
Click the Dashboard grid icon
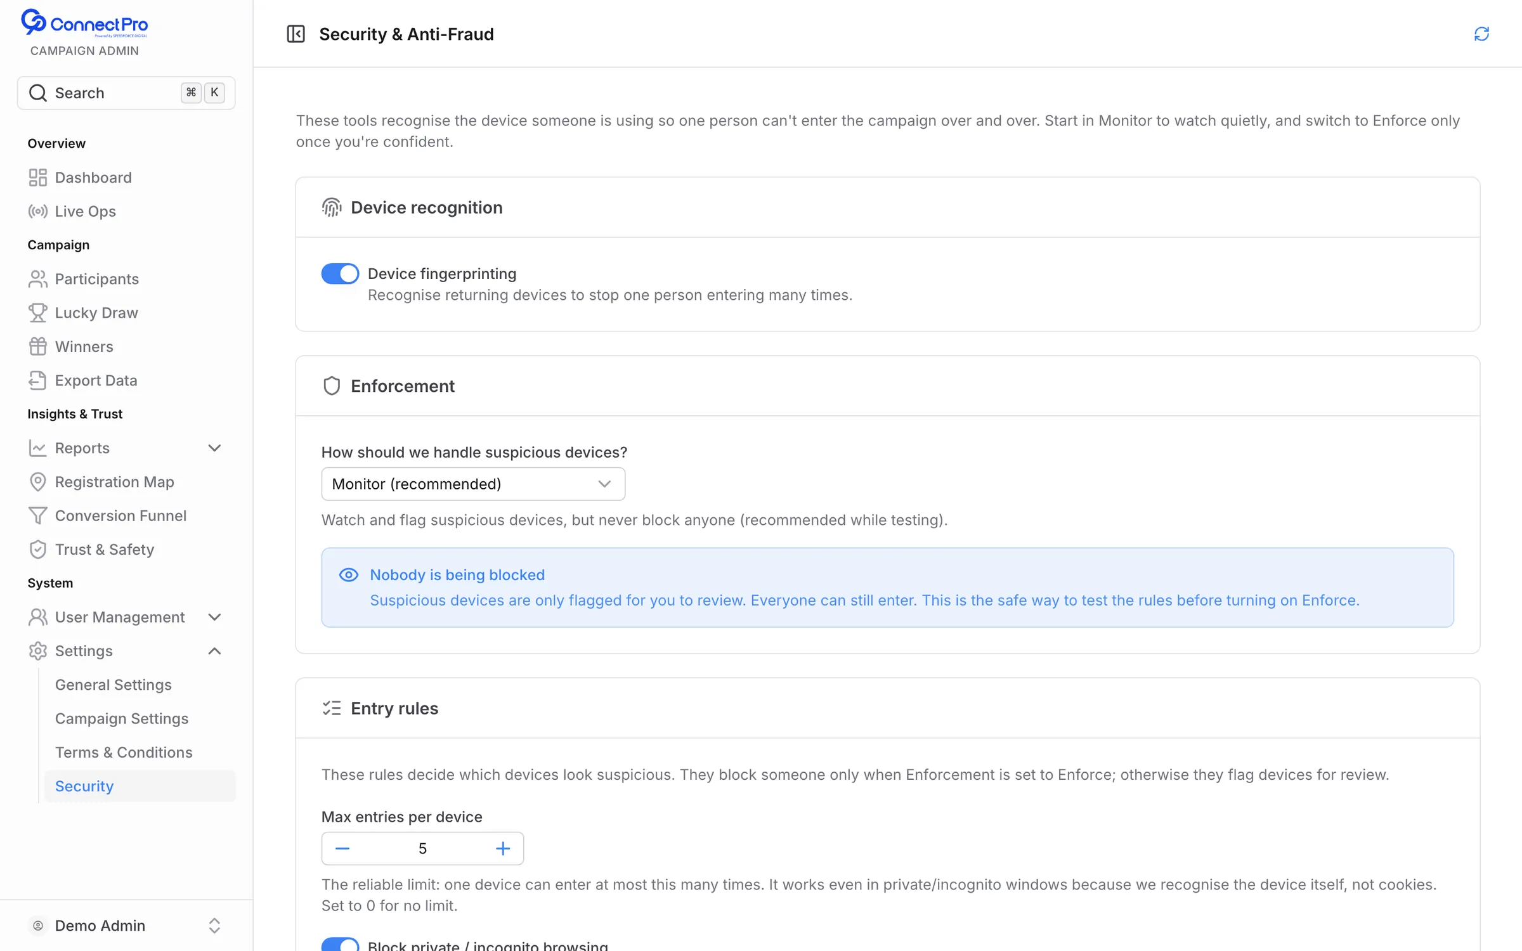point(38,178)
